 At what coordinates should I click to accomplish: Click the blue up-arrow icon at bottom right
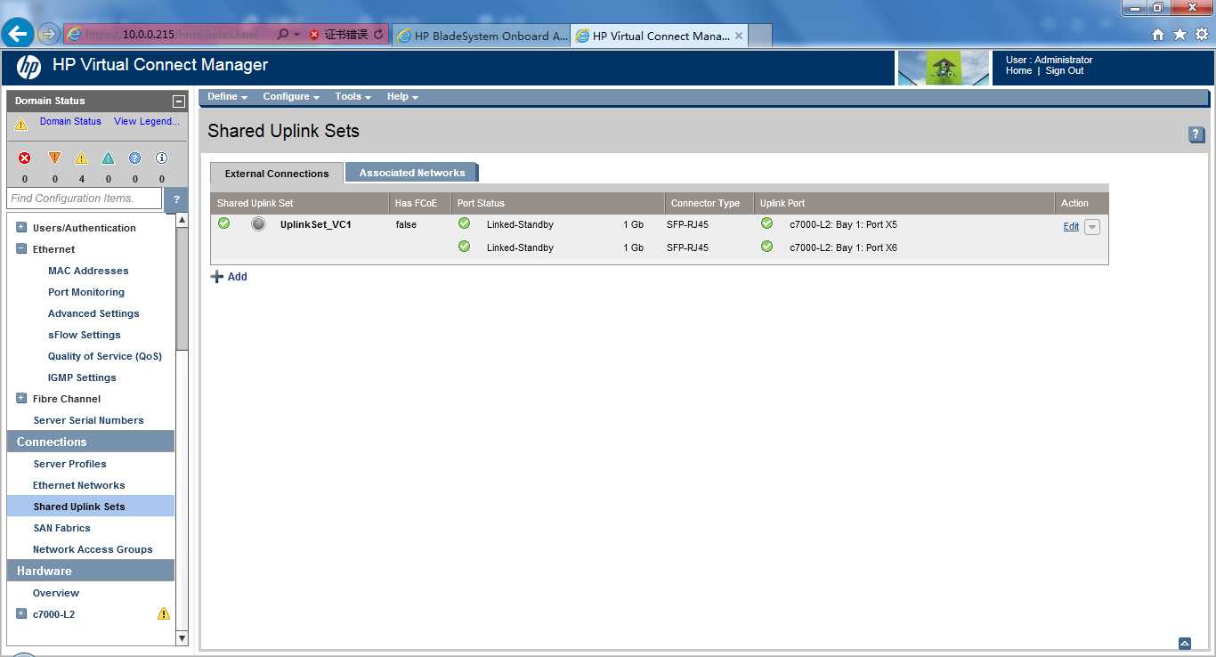(x=1185, y=644)
